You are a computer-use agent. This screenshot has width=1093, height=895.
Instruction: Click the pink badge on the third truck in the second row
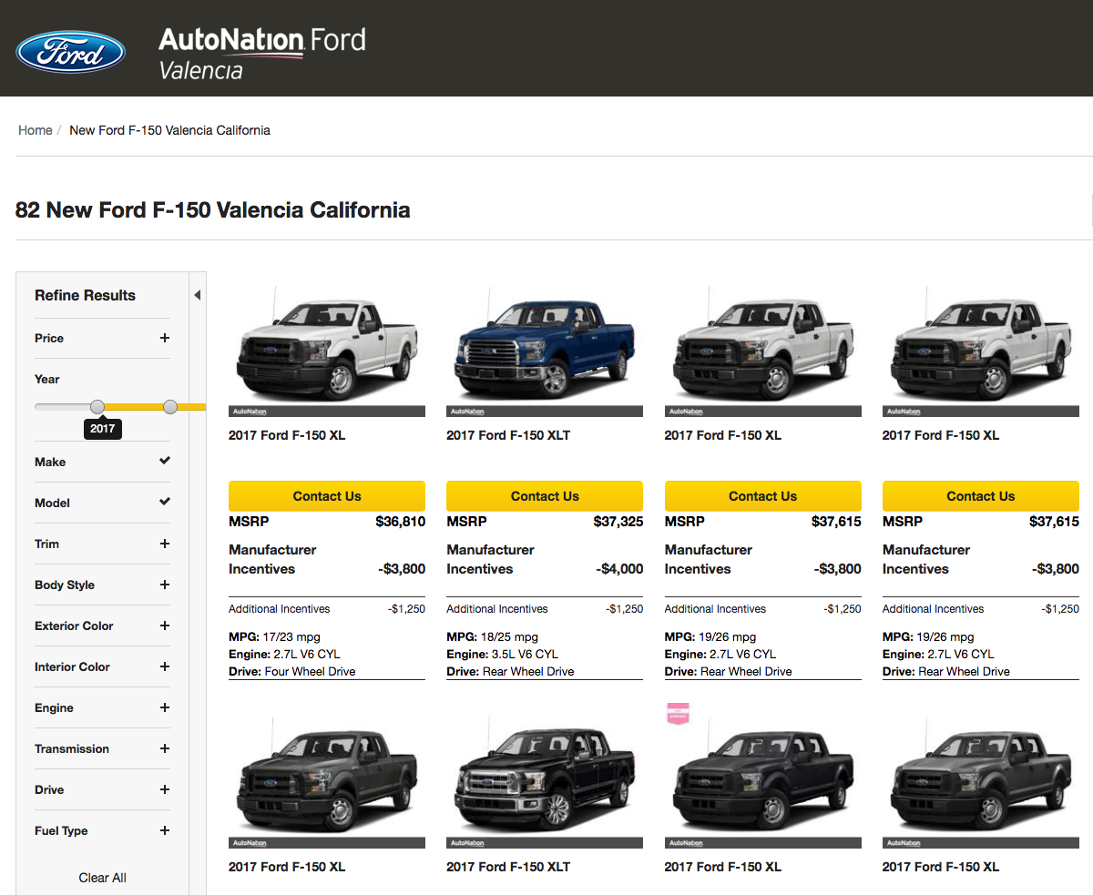pyautogui.click(x=679, y=713)
